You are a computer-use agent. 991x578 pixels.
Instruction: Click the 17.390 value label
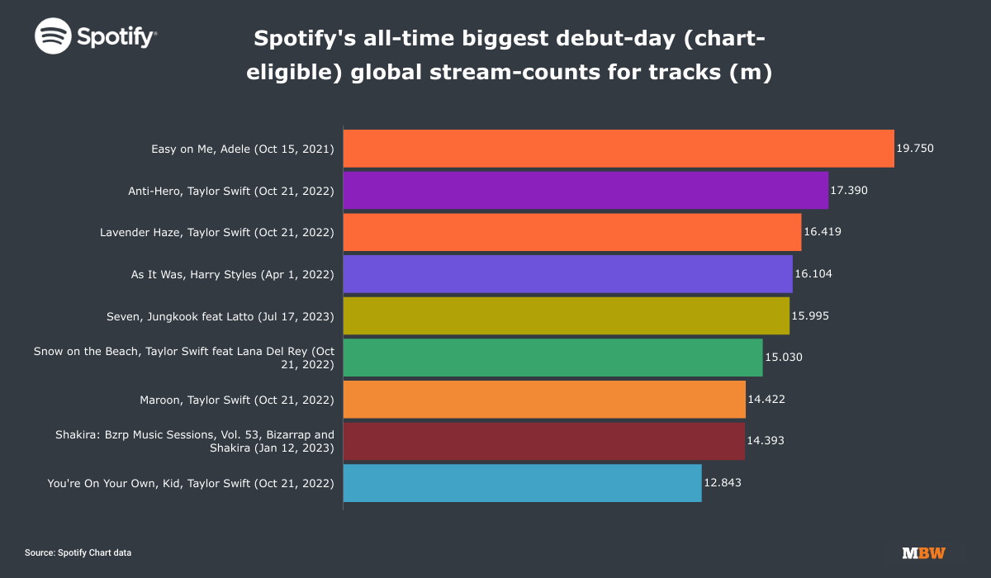(x=849, y=190)
